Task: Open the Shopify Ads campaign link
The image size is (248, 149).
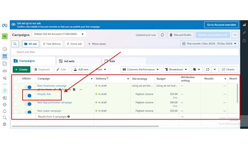Action: pos(44,94)
